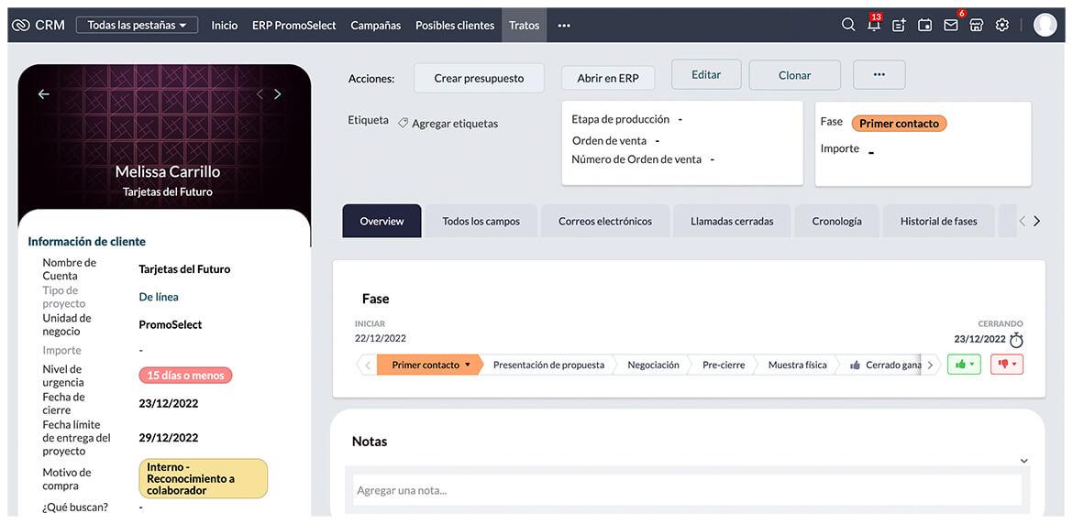The width and height of the screenshot is (1073, 524).
Task: Click the PromoSelect business unit value
Action: pos(171,324)
